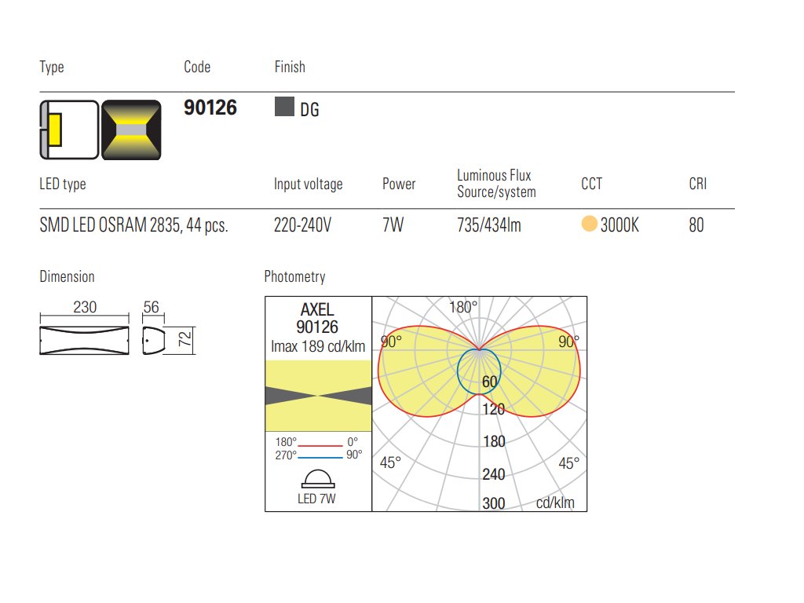Click the dark grey DG finish swatch
The height and width of the screenshot is (603, 804).
point(284,107)
